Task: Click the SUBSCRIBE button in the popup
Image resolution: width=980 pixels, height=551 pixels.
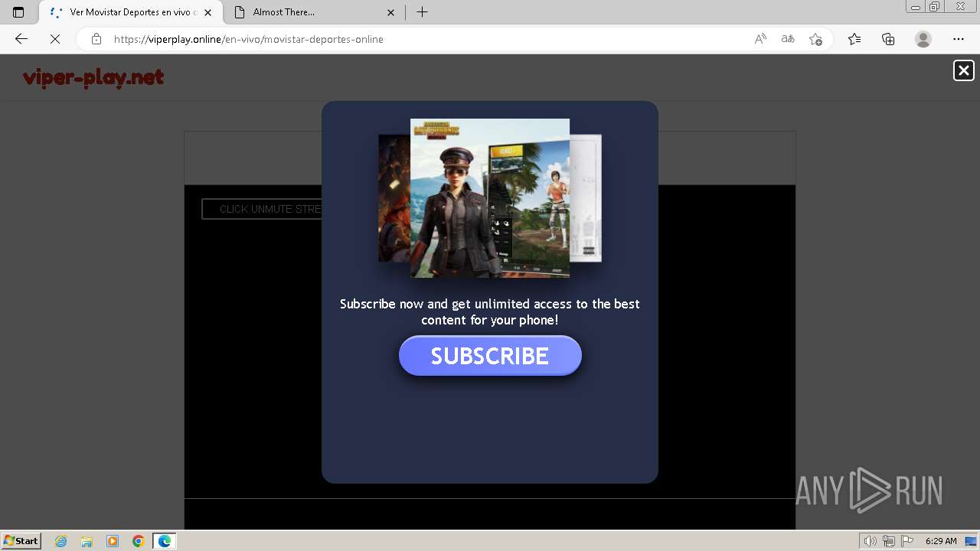Action: pyautogui.click(x=490, y=356)
